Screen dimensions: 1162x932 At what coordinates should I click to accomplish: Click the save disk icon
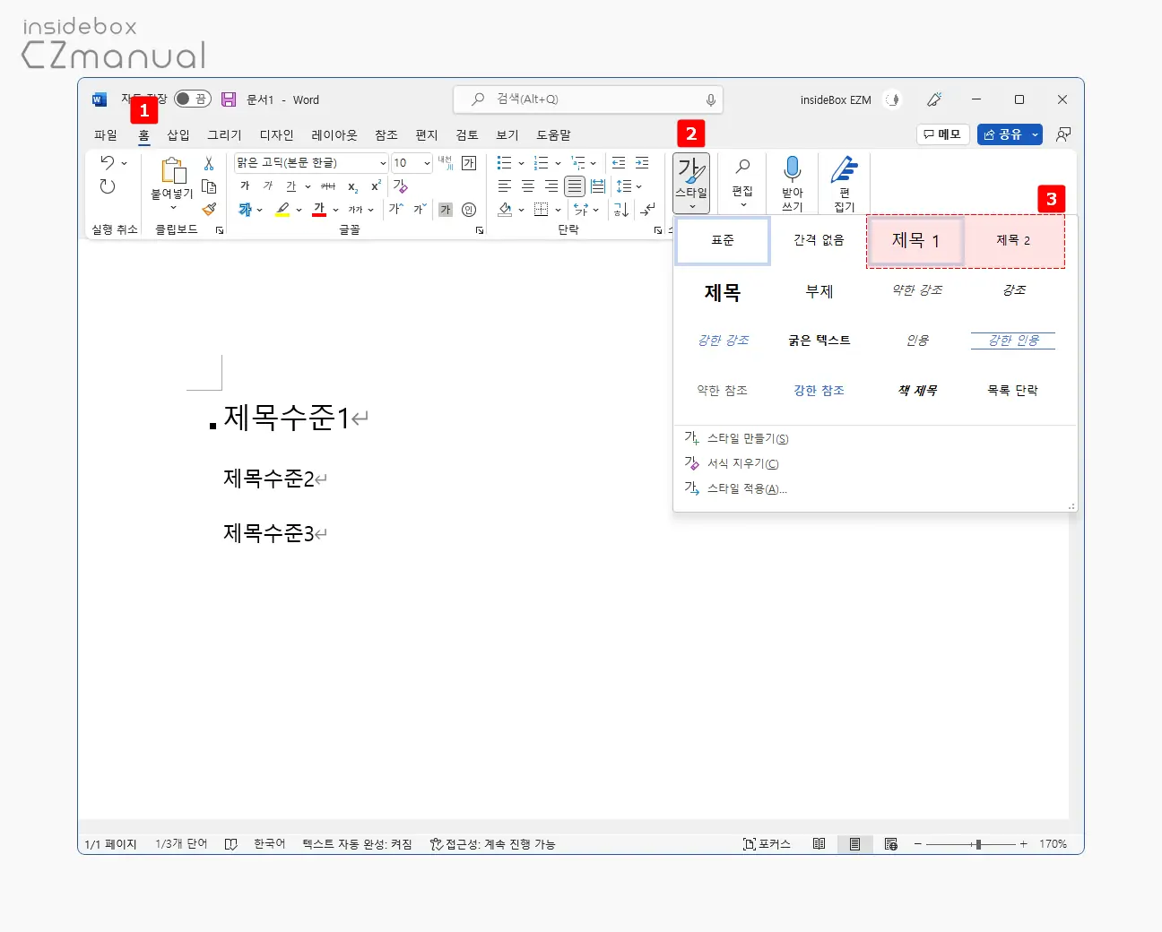[229, 99]
